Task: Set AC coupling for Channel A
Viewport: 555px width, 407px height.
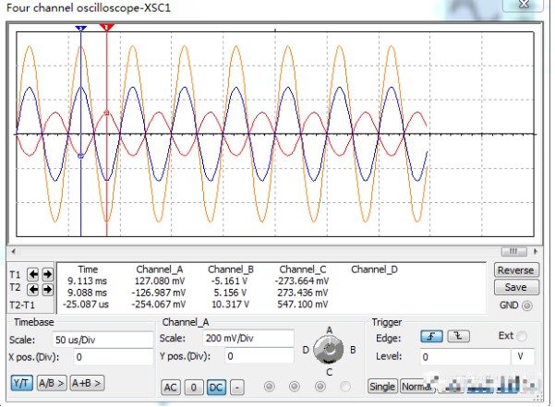Action: tap(172, 386)
